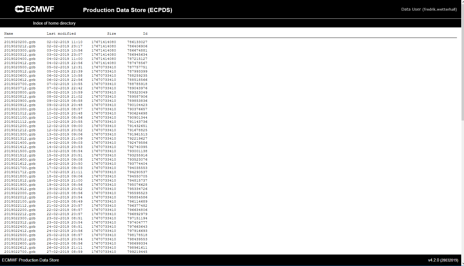Click the ECMWF Production Data Store footer text
Viewport: 464px width, 266px height.
pyautogui.click(x=30, y=260)
